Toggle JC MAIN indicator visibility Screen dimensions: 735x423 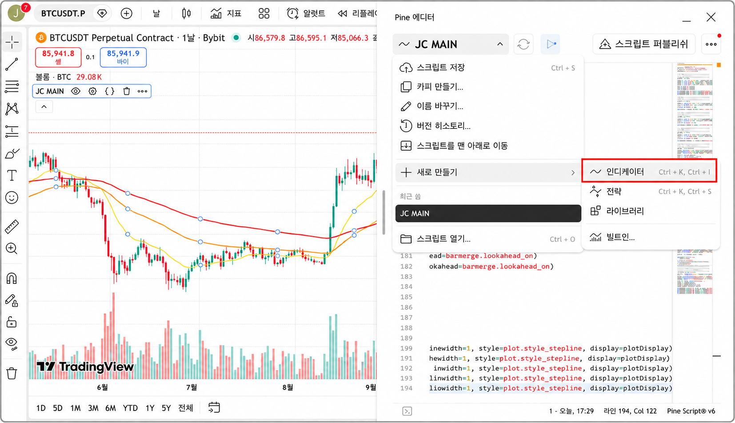point(76,91)
